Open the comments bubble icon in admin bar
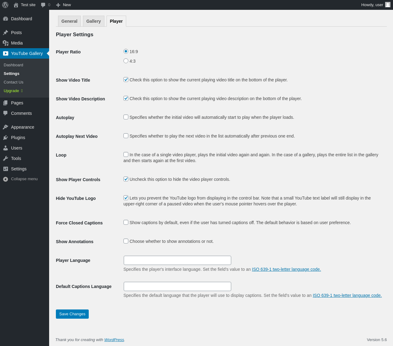The height and width of the screenshot is (346, 393). coord(43,5)
